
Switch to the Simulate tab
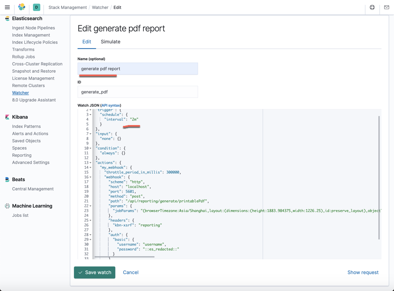point(110,42)
